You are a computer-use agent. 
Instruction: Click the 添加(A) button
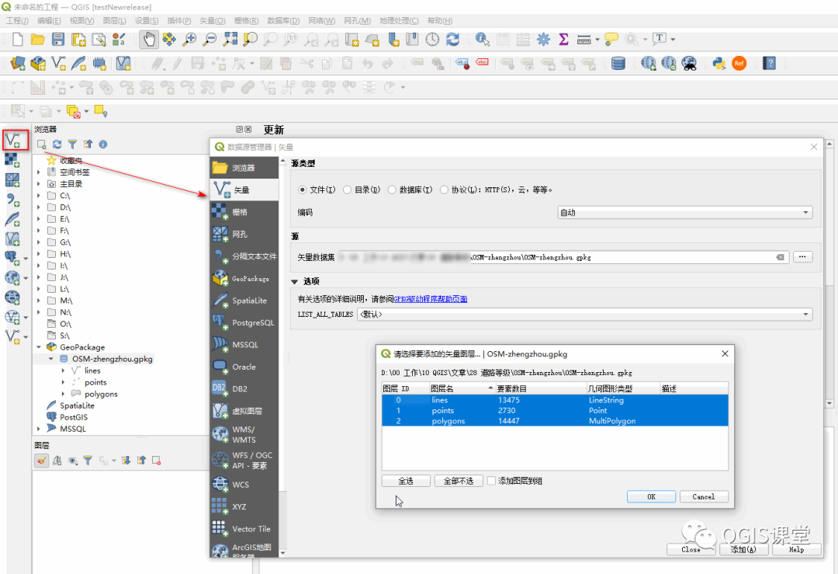[743, 549]
